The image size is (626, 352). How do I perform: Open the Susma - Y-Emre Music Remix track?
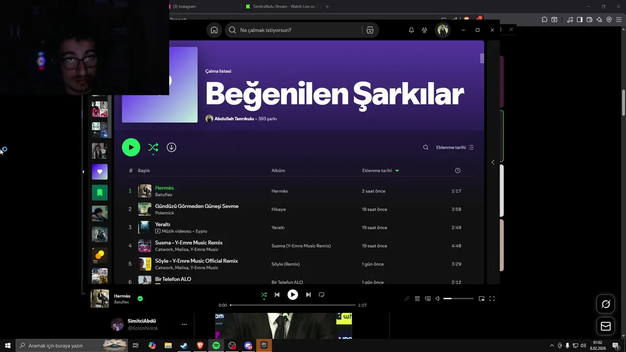coord(189,242)
